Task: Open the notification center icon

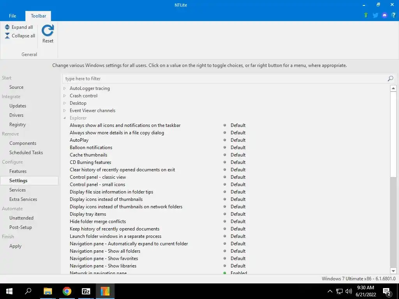Action: click(x=387, y=291)
